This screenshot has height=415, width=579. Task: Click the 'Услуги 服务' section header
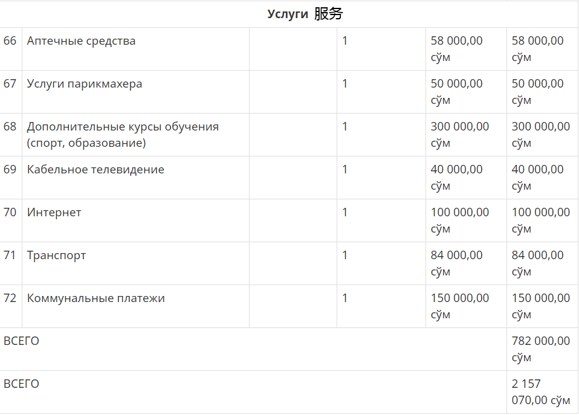point(305,14)
